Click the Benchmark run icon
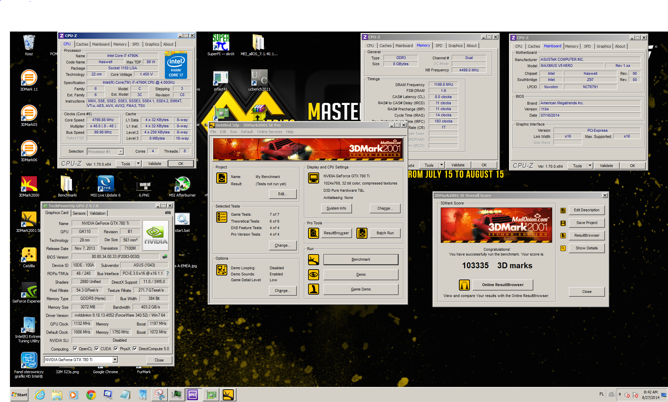This screenshot has width=668, height=402. click(x=313, y=260)
